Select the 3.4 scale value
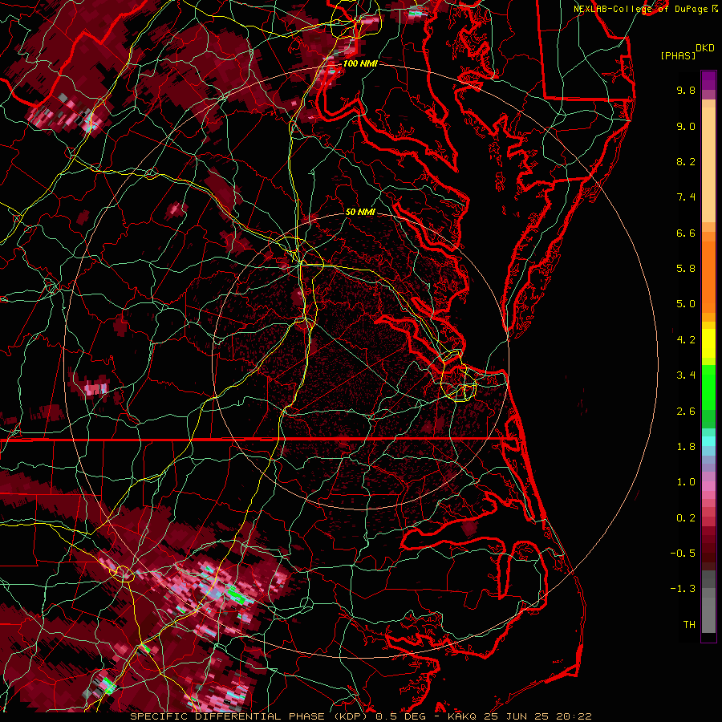The image size is (722, 722). coord(686,375)
